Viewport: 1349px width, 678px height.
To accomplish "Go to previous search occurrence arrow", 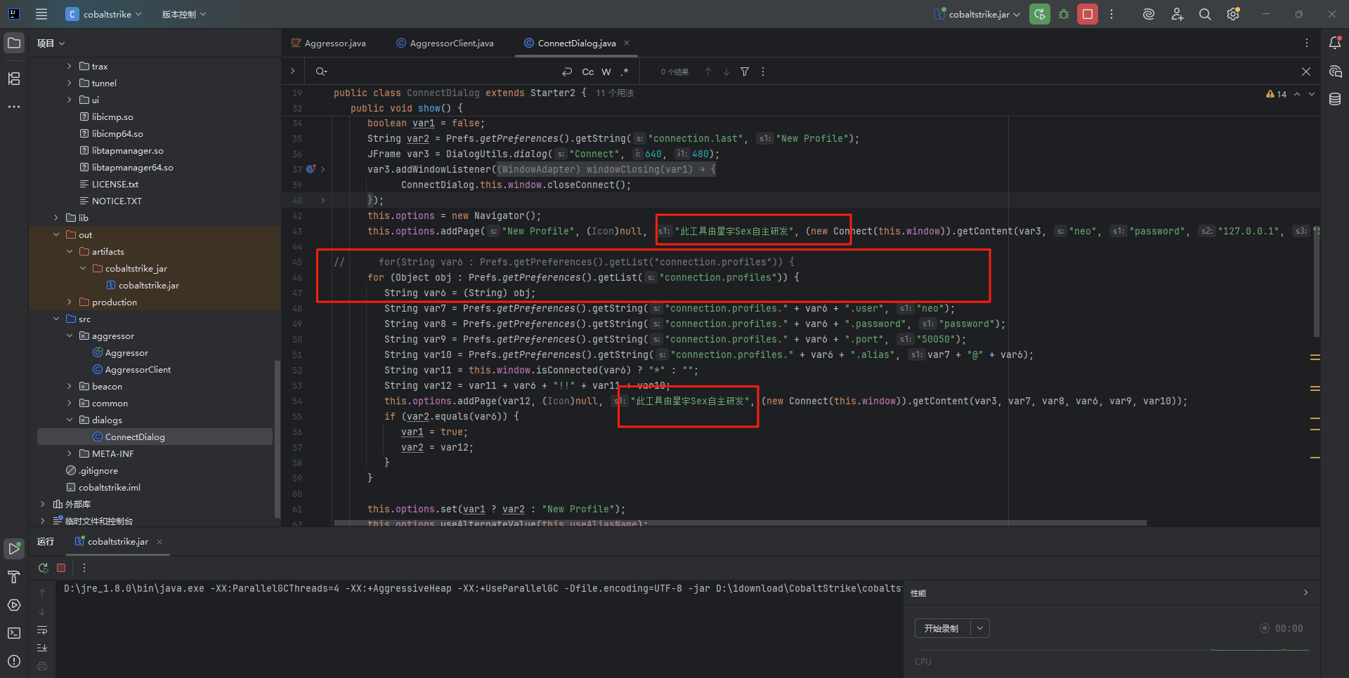I will click(x=708, y=72).
